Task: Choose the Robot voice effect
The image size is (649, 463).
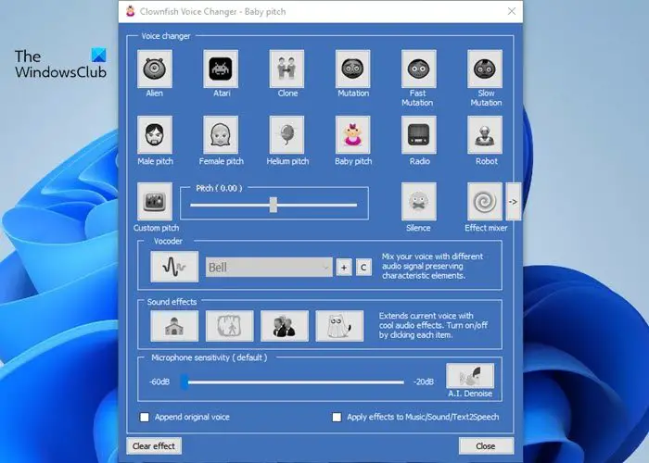Action: coord(485,135)
